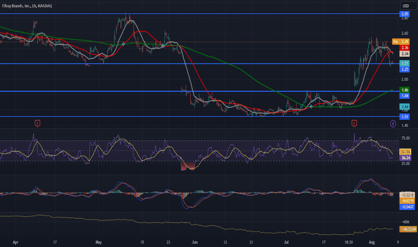
Task: Click the earnings E marker near late July
Action: [x=354, y=123]
